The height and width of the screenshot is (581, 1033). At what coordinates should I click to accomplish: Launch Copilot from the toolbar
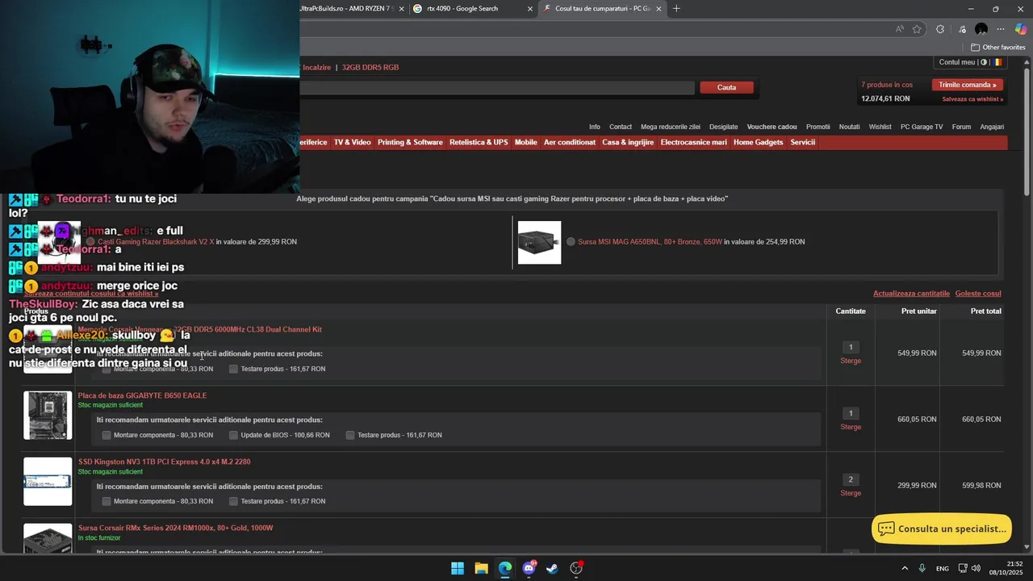(x=1021, y=29)
